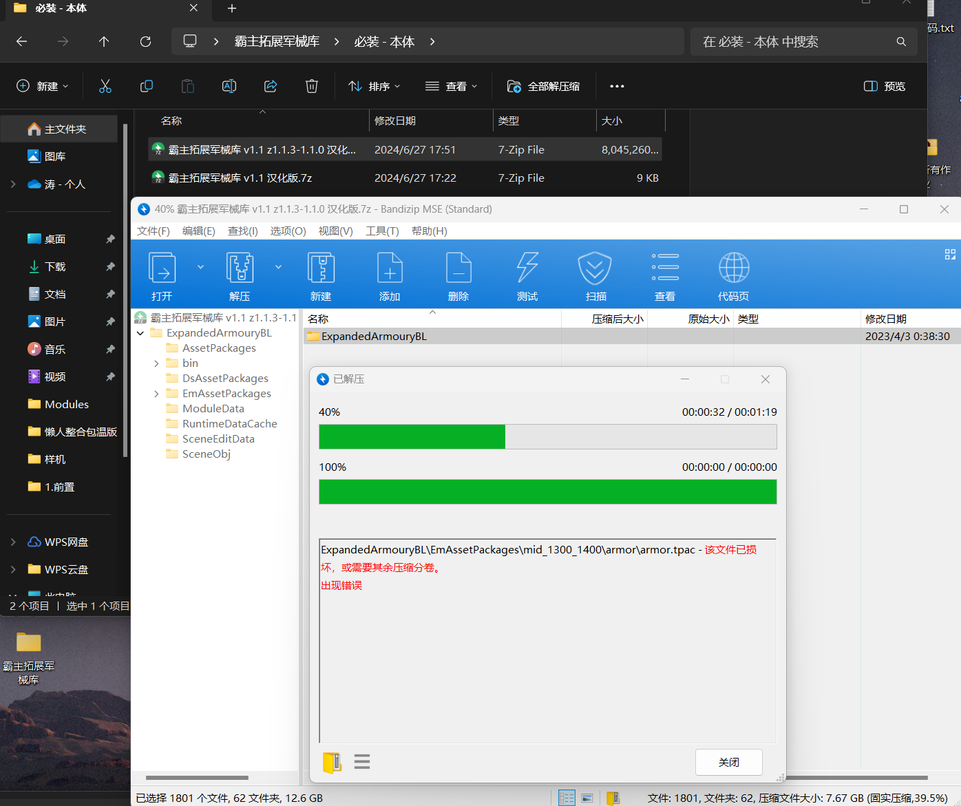
Task: Toggle the 预览 preview pane in Explorer
Action: click(885, 86)
